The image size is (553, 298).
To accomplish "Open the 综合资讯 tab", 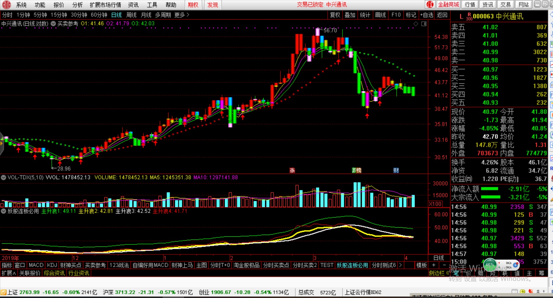I will pos(54,273).
